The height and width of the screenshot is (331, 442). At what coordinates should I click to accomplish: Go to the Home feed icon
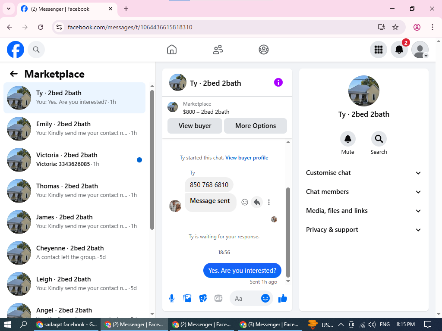tap(172, 50)
